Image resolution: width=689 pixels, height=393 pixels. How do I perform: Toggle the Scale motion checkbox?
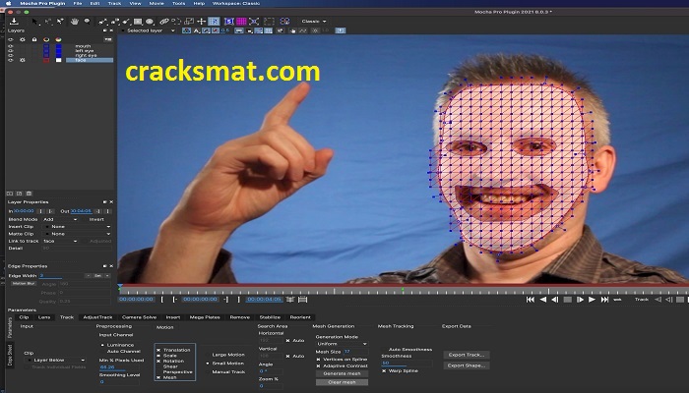pyautogui.click(x=158, y=356)
